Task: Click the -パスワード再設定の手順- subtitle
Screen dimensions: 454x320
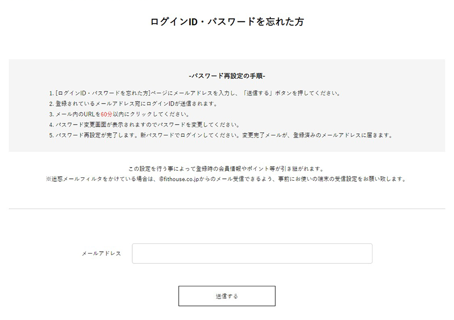Action: 227,76
